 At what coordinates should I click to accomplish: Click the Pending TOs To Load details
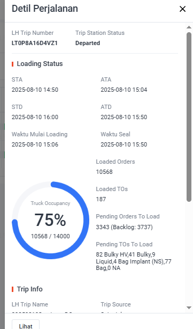(x=134, y=261)
